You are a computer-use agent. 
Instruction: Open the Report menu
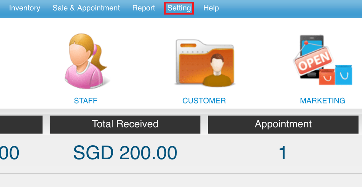[x=144, y=8]
